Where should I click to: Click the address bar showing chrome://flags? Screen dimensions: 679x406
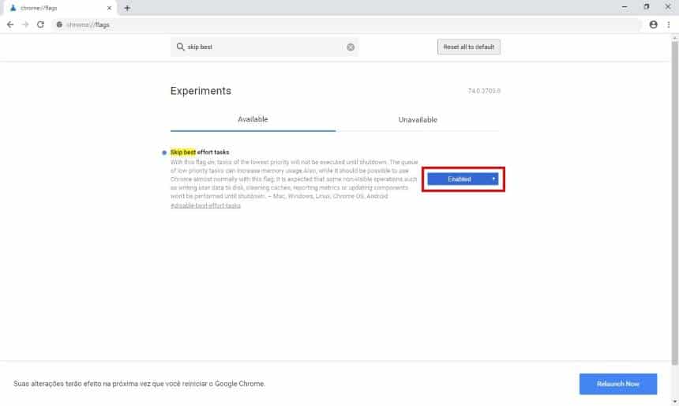pyautogui.click(x=347, y=24)
